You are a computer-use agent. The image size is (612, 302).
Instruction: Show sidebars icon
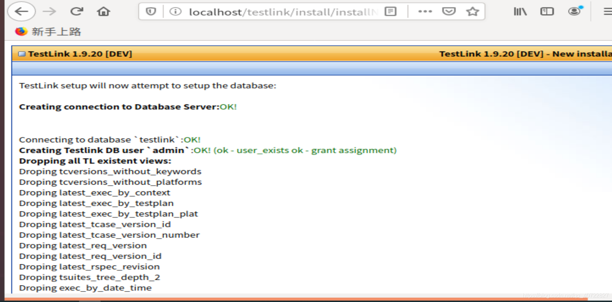(547, 12)
